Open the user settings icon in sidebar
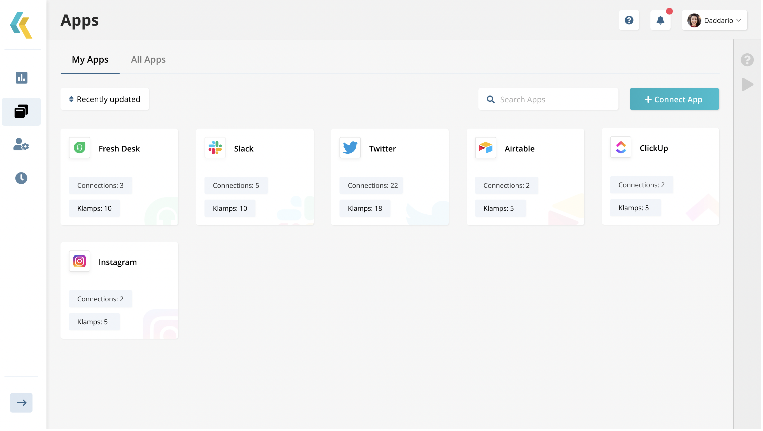 (21, 145)
